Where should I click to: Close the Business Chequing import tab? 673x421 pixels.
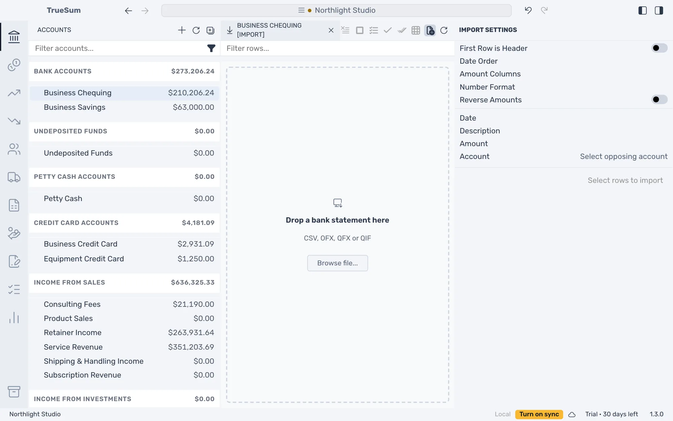pyautogui.click(x=331, y=30)
